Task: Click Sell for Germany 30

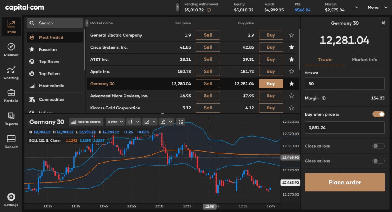Action: click(x=208, y=83)
